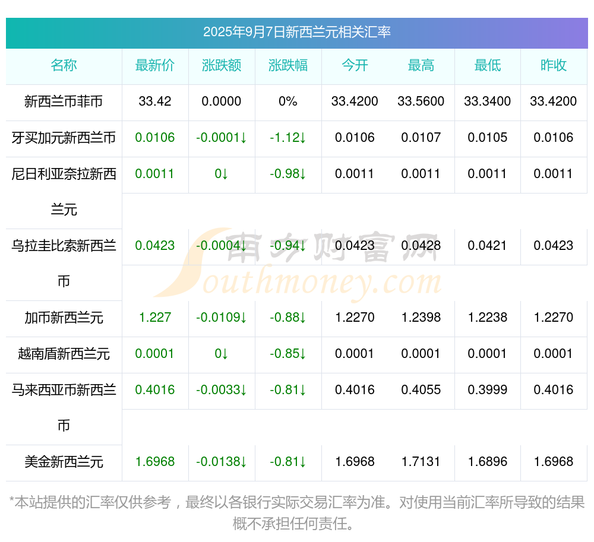594x542 pixels.
Task: Click latest price 0.0423 in green
Action: click(155, 246)
